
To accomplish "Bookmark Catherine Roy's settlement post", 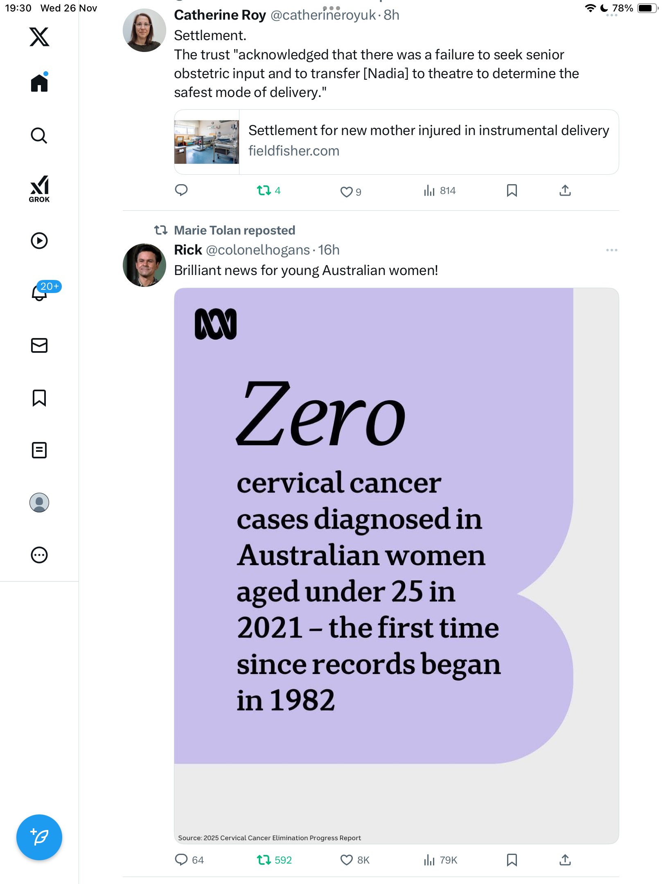I will (x=512, y=191).
